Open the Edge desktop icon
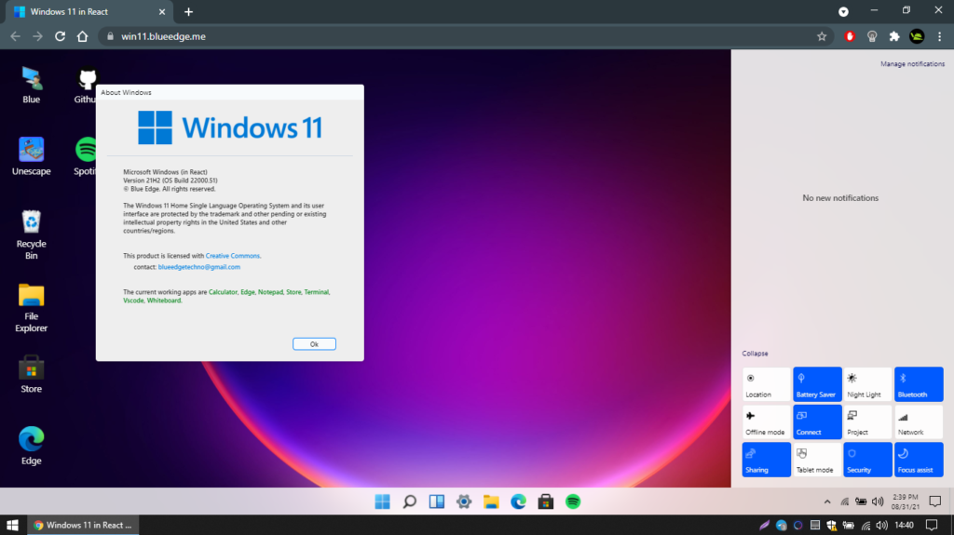This screenshot has width=954, height=535. click(31, 446)
